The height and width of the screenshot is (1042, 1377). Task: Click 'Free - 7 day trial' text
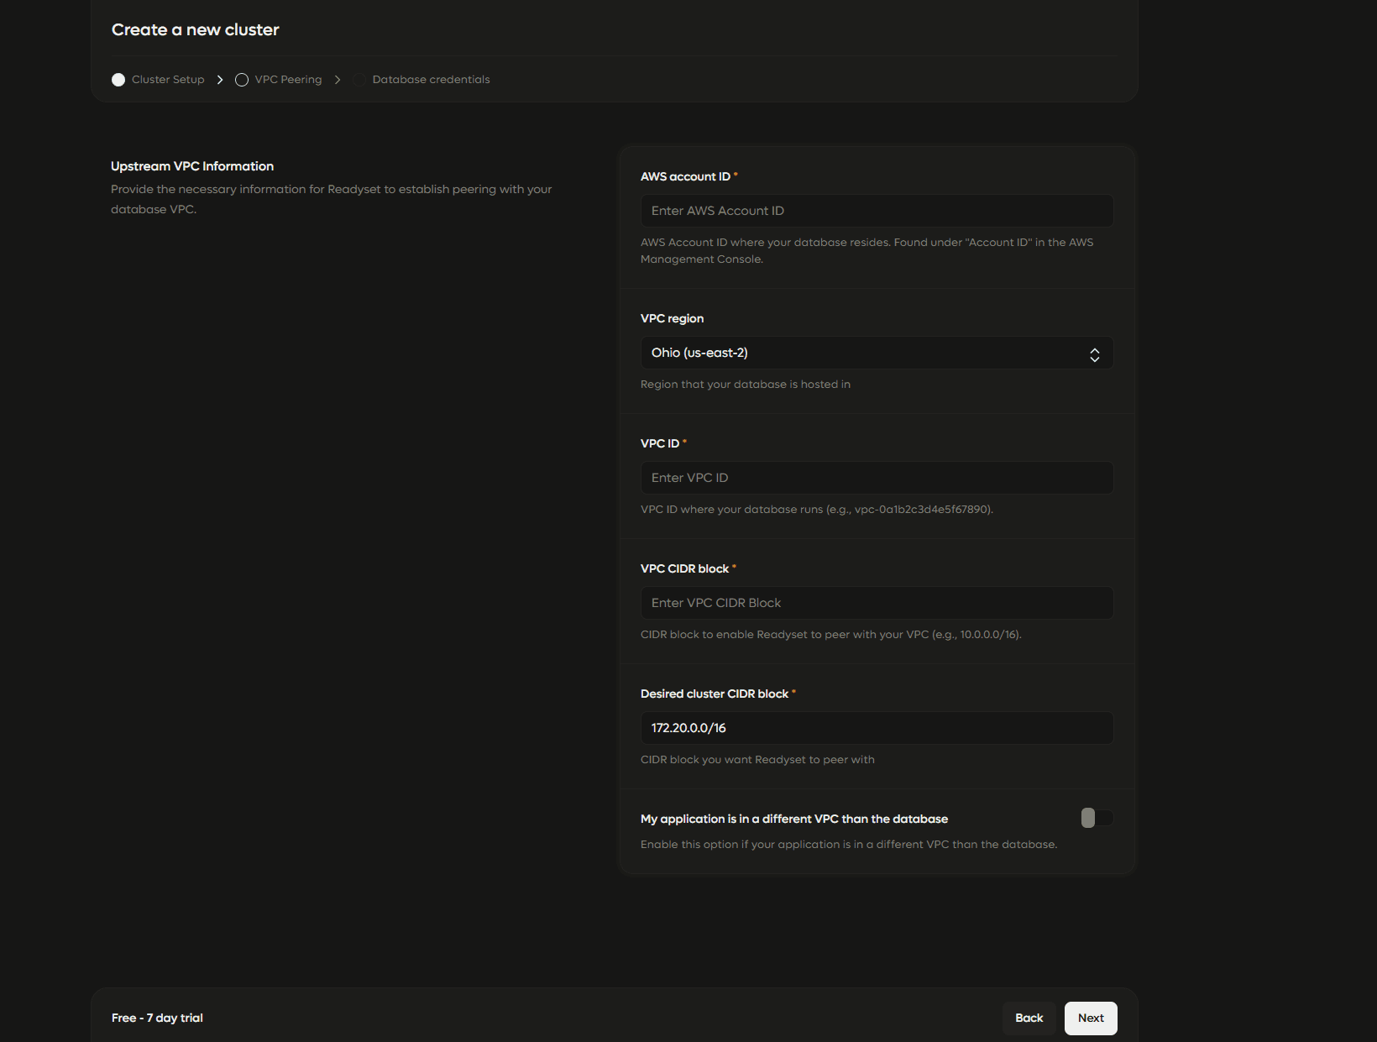(157, 1018)
